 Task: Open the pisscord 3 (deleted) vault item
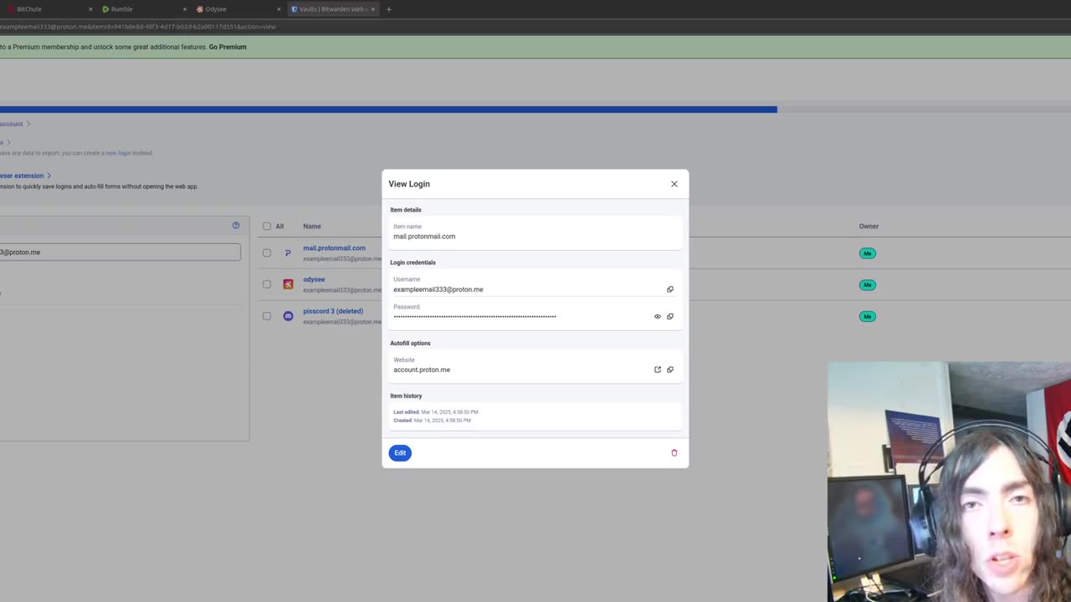point(333,311)
